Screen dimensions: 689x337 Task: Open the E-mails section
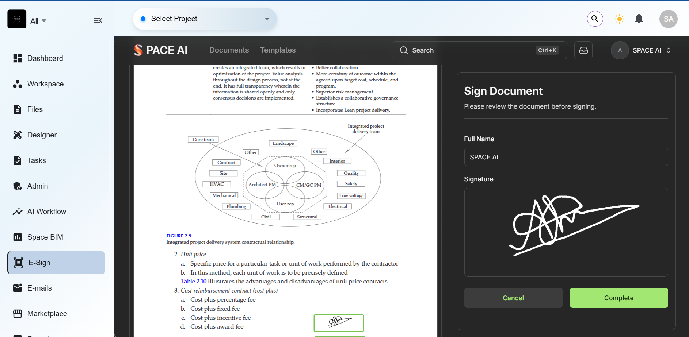pyautogui.click(x=39, y=288)
